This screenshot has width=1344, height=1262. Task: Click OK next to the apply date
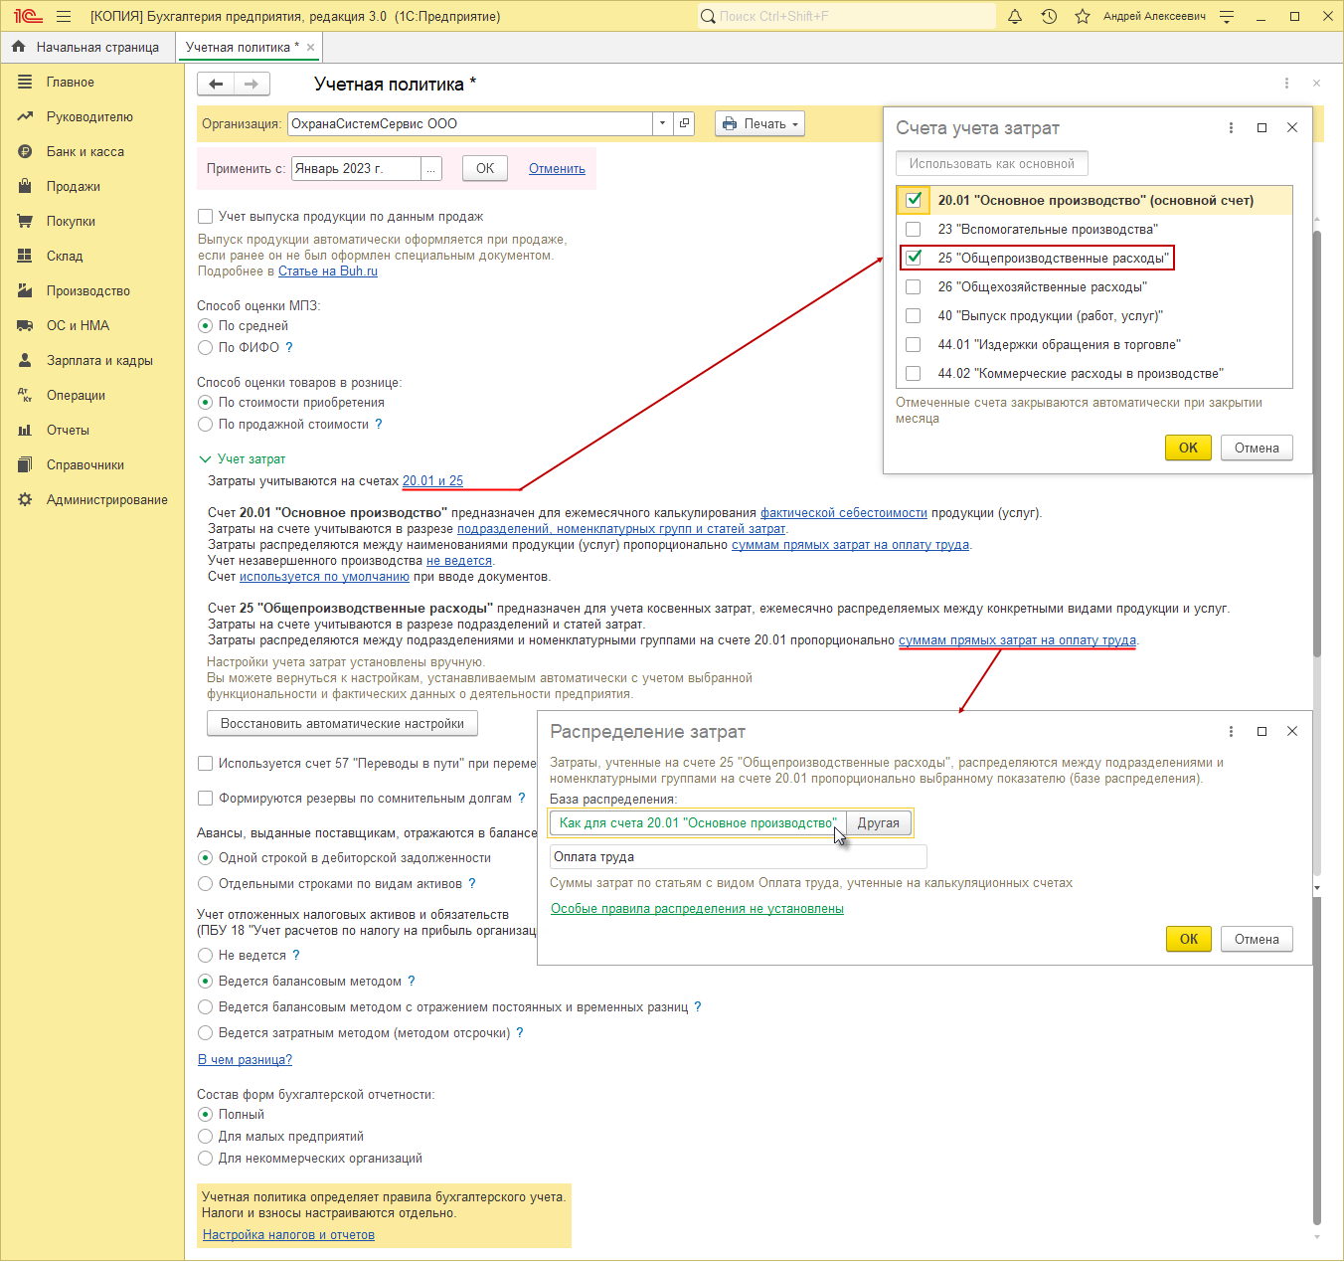tap(485, 169)
